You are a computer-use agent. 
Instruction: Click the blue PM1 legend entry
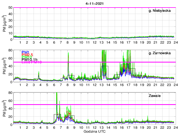click(x=25, y=52)
